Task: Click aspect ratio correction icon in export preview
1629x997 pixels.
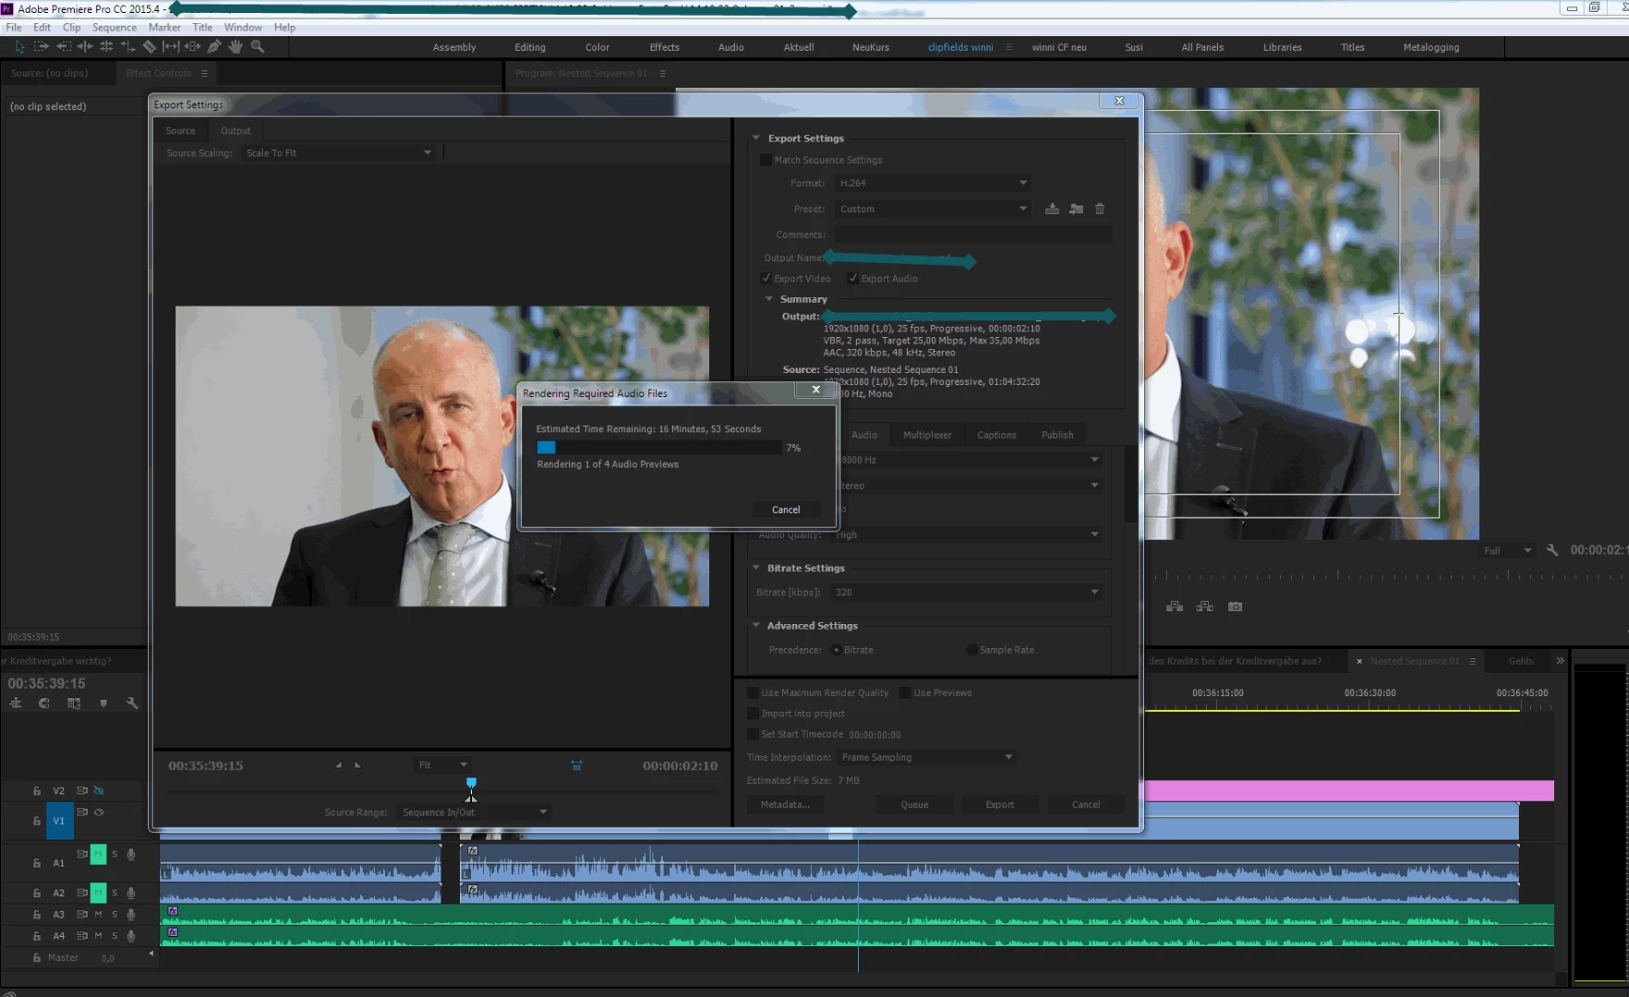Action: coord(576,765)
